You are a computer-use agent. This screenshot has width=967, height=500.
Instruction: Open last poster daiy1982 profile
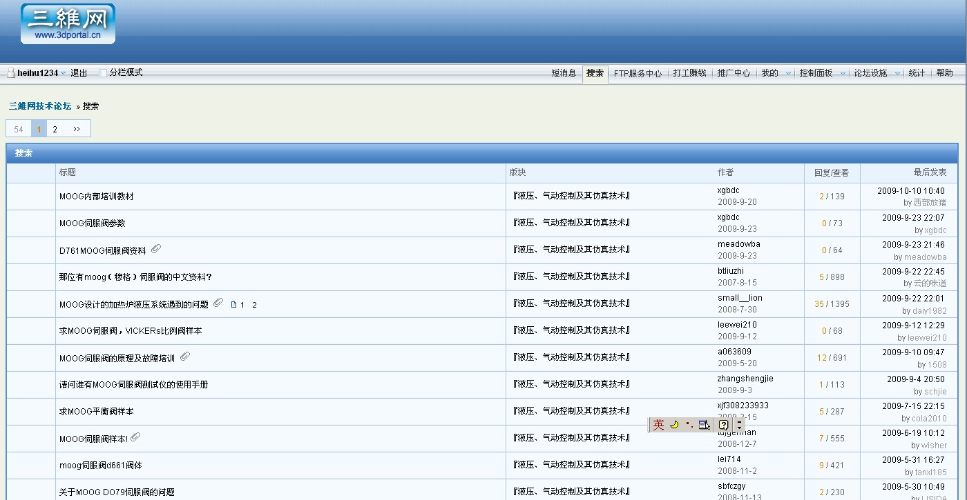(930, 310)
